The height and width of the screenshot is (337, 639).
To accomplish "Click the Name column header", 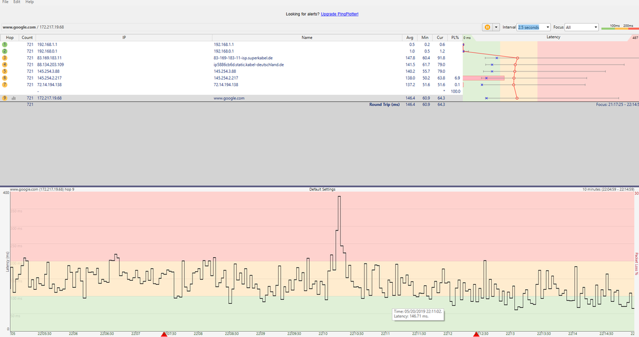I will coord(307,38).
